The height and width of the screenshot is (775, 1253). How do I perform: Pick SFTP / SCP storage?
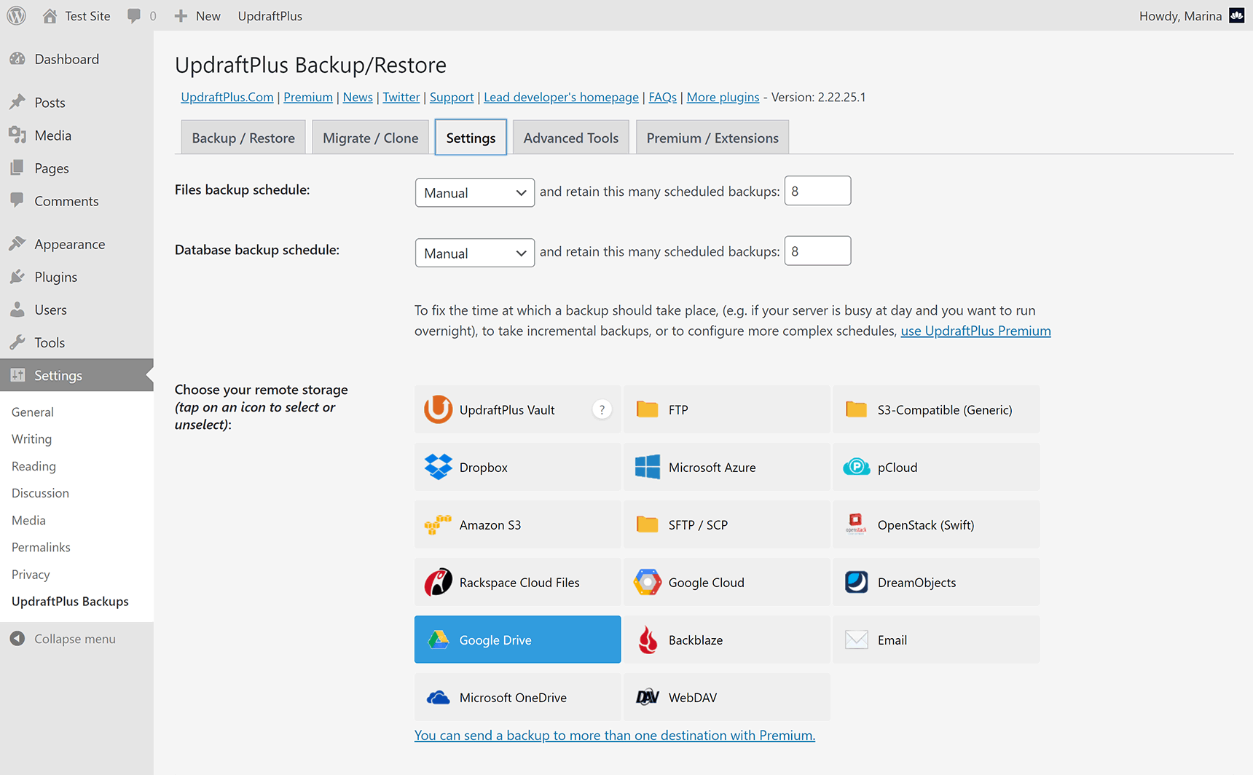(726, 524)
